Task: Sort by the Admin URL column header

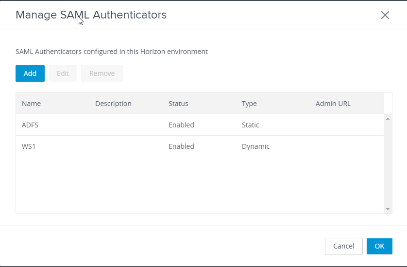Action: click(333, 104)
